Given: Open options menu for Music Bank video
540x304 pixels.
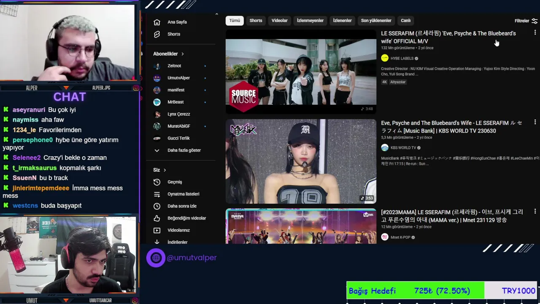Looking at the screenshot, I should pos(535,122).
